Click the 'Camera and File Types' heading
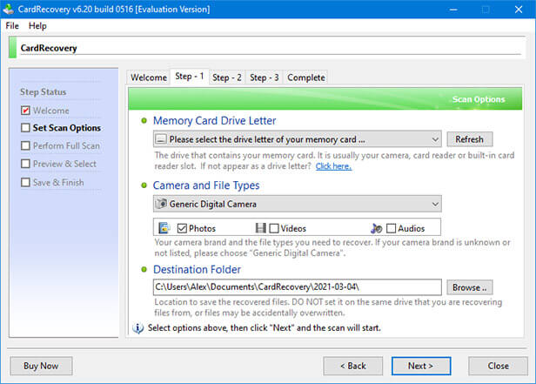Viewport: 536px width, 384px height. tap(206, 185)
